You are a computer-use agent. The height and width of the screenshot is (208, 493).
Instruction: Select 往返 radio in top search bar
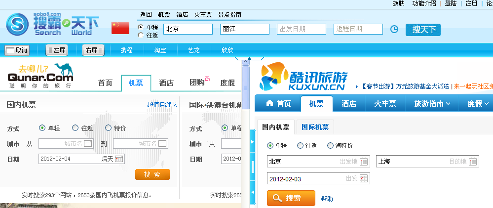[141, 35]
